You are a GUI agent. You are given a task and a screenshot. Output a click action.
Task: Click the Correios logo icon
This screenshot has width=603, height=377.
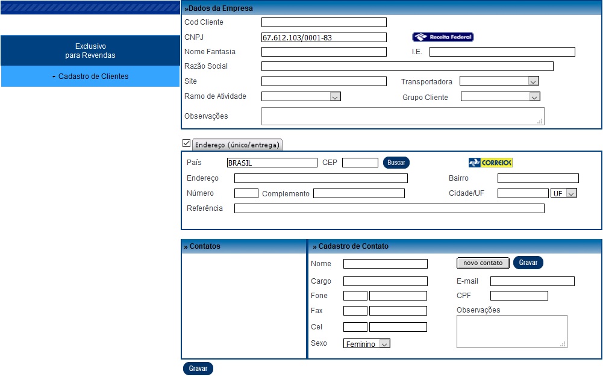tap(490, 163)
